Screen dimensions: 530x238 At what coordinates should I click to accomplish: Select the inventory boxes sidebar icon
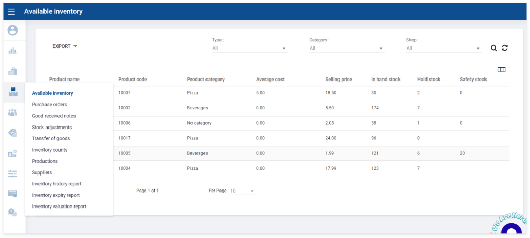point(12,92)
